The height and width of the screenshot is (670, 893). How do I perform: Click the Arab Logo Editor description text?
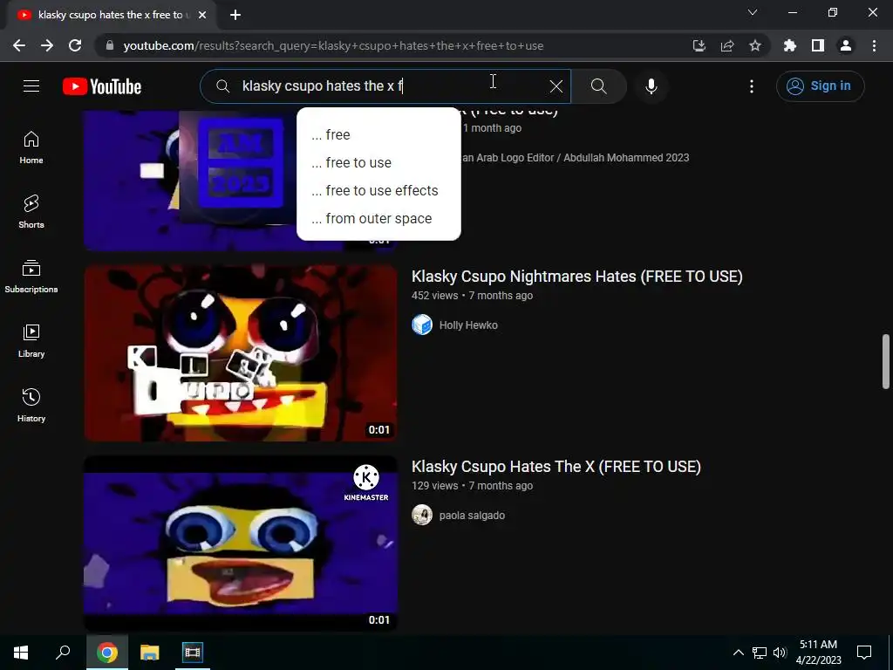[x=576, y=158]
